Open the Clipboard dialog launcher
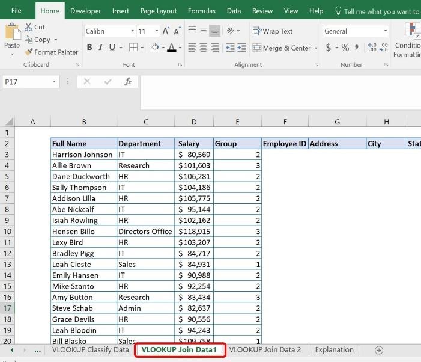The image size is (421, 362). tap(77, 64)
